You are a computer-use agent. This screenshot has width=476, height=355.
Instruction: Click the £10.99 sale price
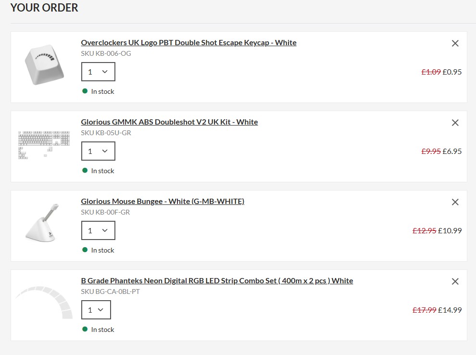point(450,230)
